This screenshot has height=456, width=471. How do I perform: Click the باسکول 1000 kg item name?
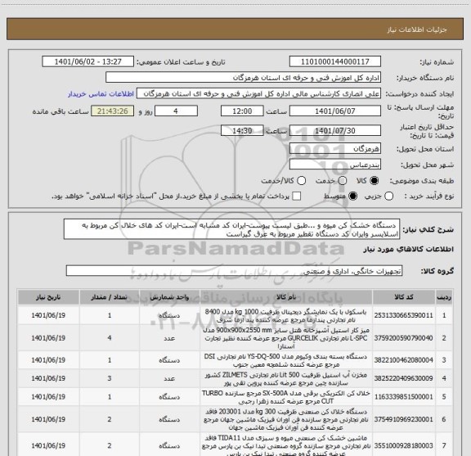pyautogui.click(x=286, y=315)
